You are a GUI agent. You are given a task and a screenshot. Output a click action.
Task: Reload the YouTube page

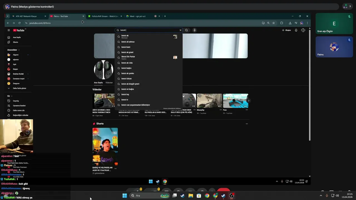point(19,23)
